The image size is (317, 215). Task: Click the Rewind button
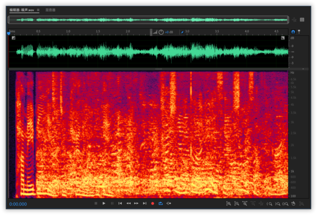[x=129, y=203]
